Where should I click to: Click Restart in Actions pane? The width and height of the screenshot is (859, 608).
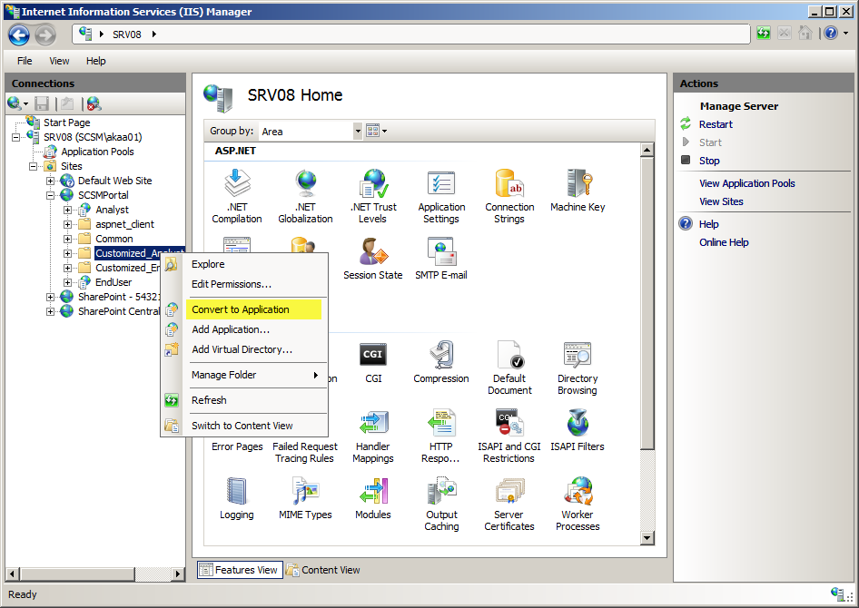pyautogui.click(x=716, y=124)
